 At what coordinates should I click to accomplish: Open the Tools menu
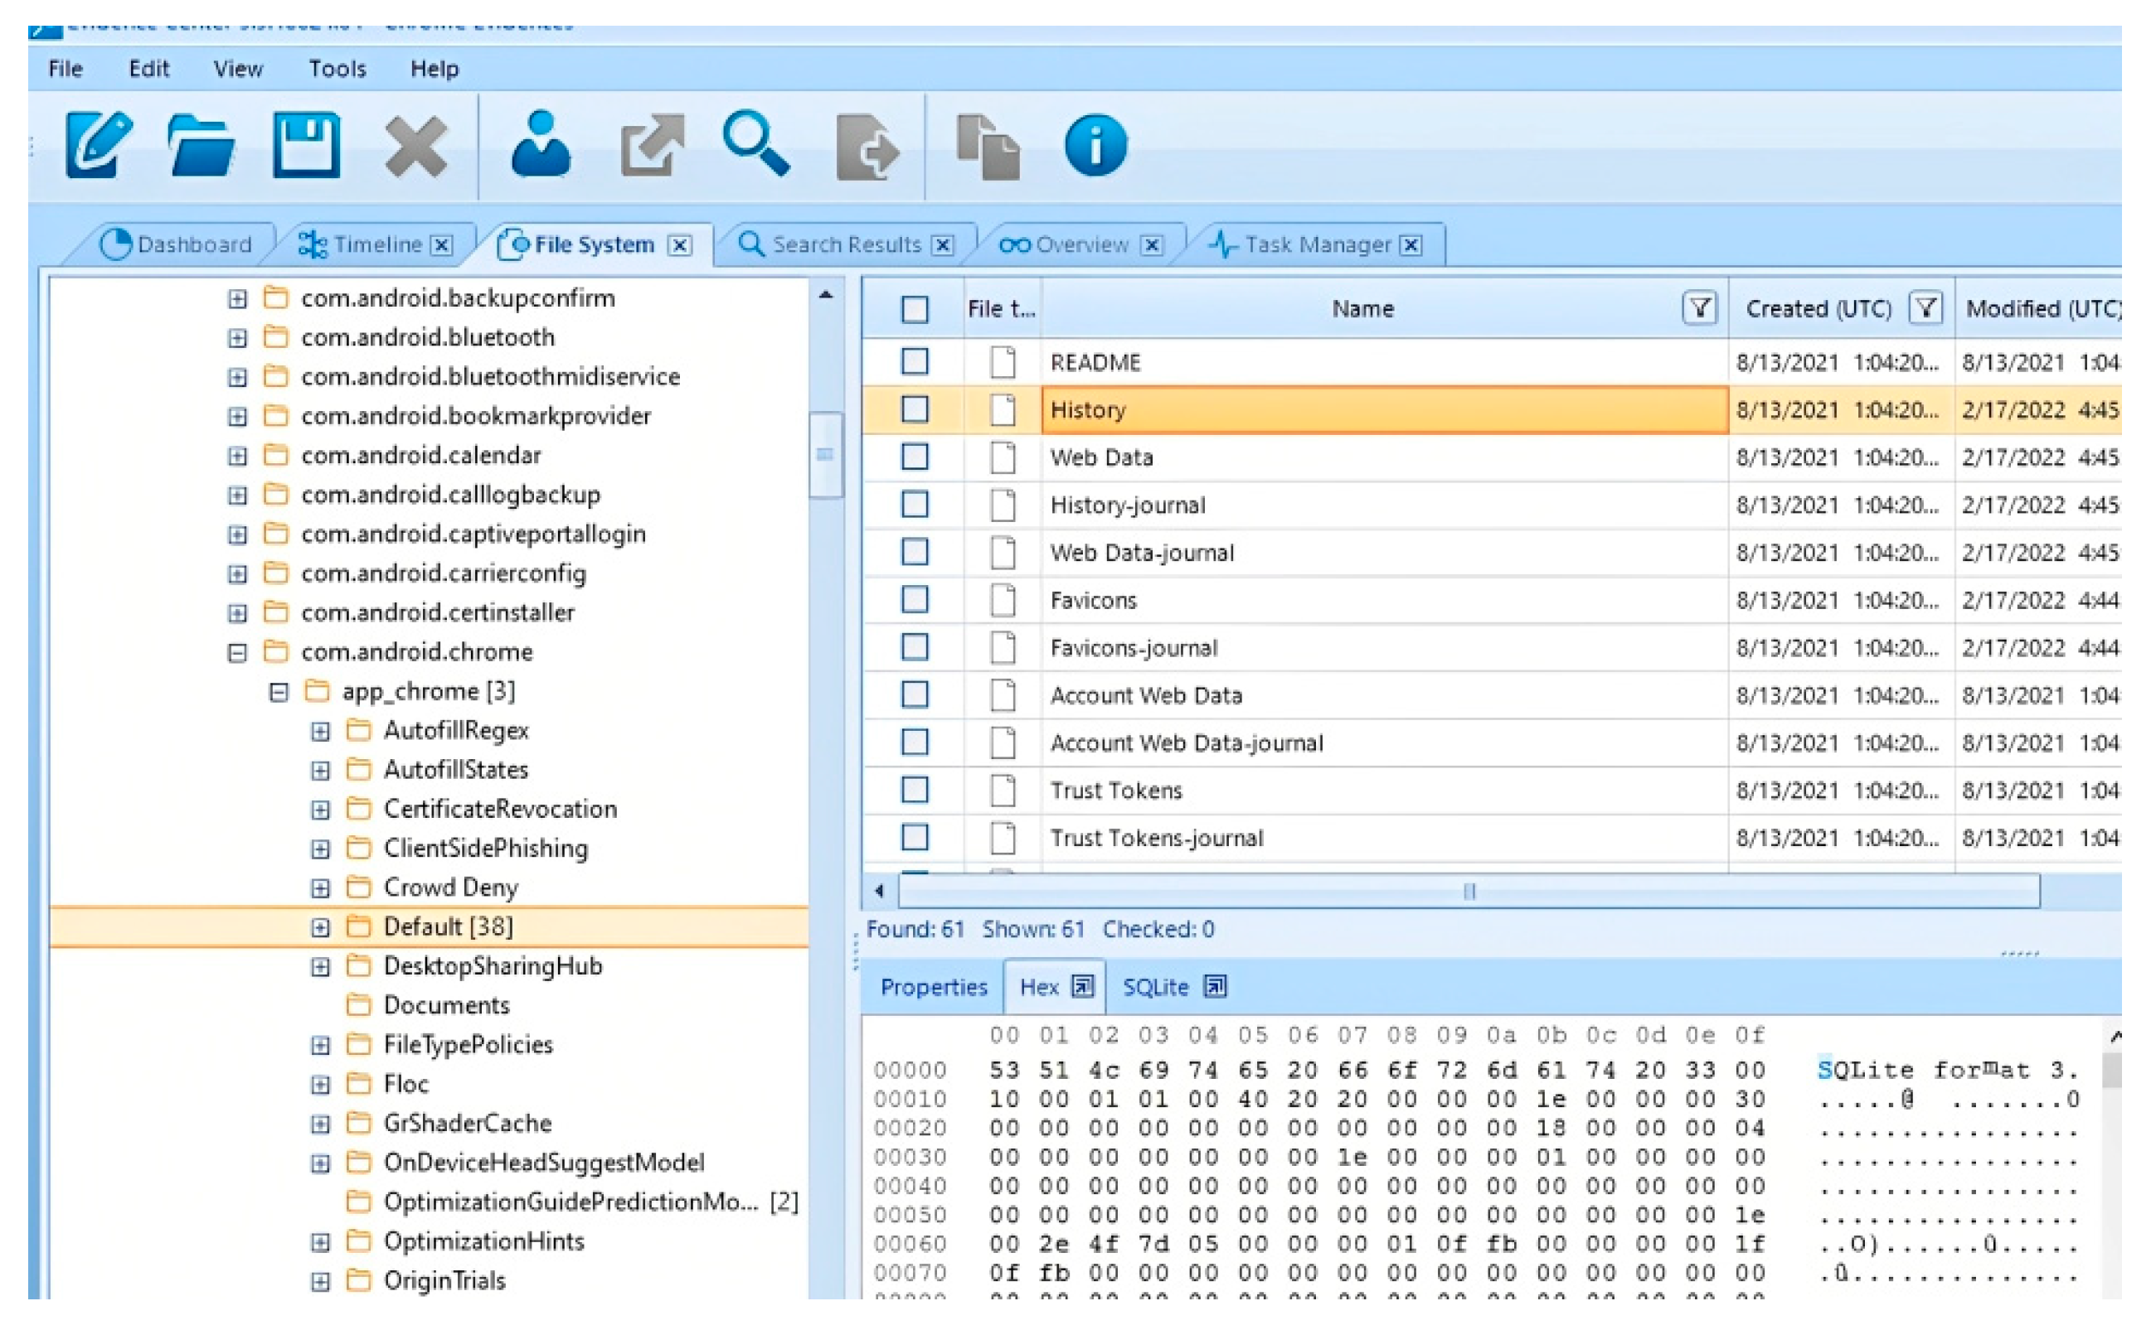tap(337, 69)
